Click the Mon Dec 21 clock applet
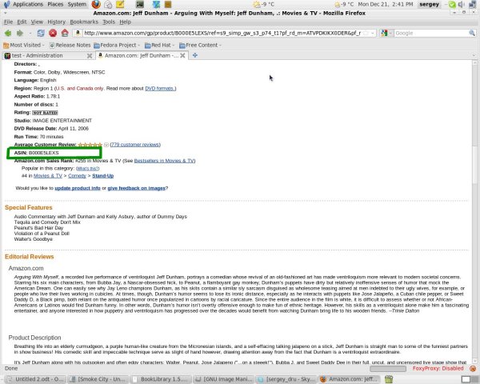The height and width of the screenshot is (384, 480). (x=386, y=4)
